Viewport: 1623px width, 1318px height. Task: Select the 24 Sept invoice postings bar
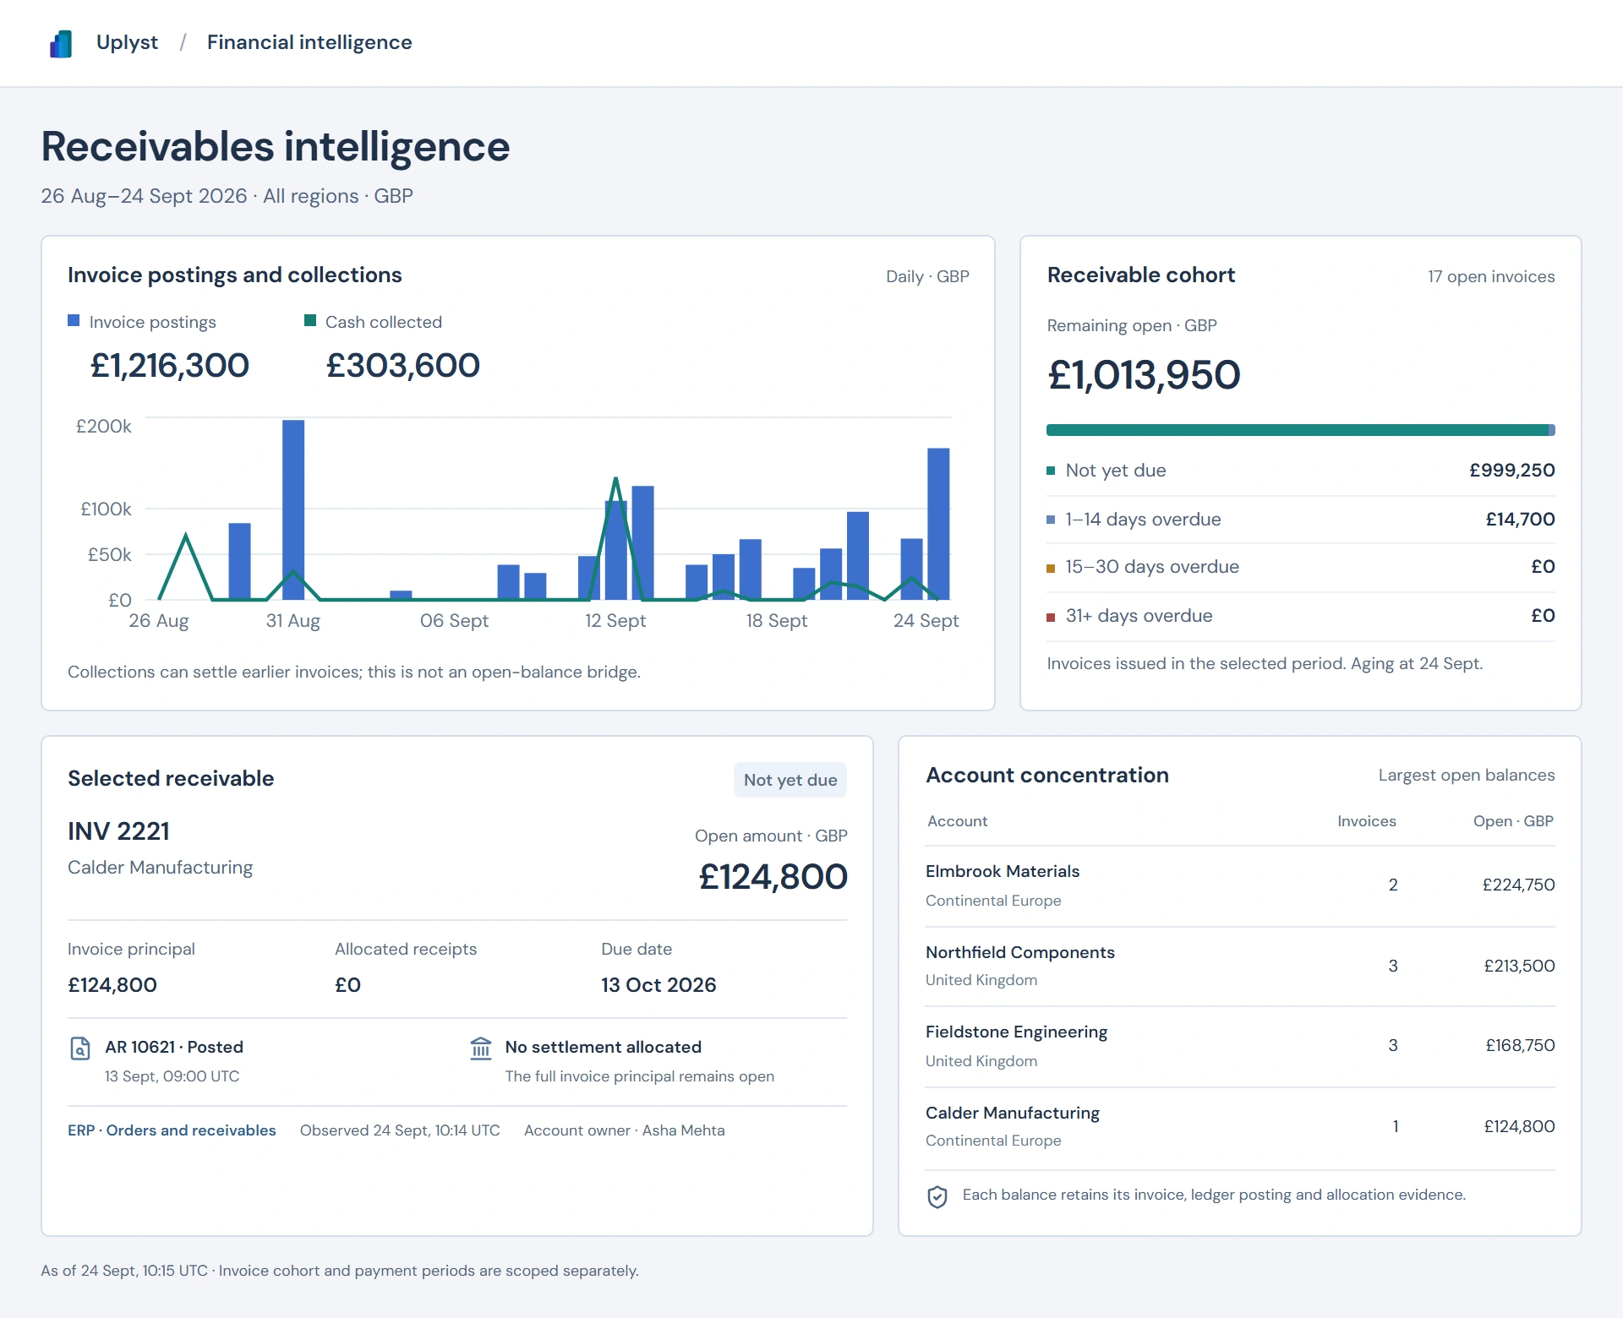pos(938,524)
